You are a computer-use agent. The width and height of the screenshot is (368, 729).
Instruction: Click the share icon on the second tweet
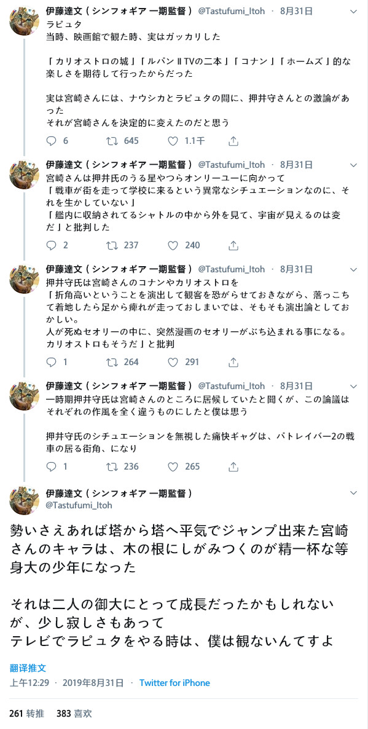pos(233,245)
